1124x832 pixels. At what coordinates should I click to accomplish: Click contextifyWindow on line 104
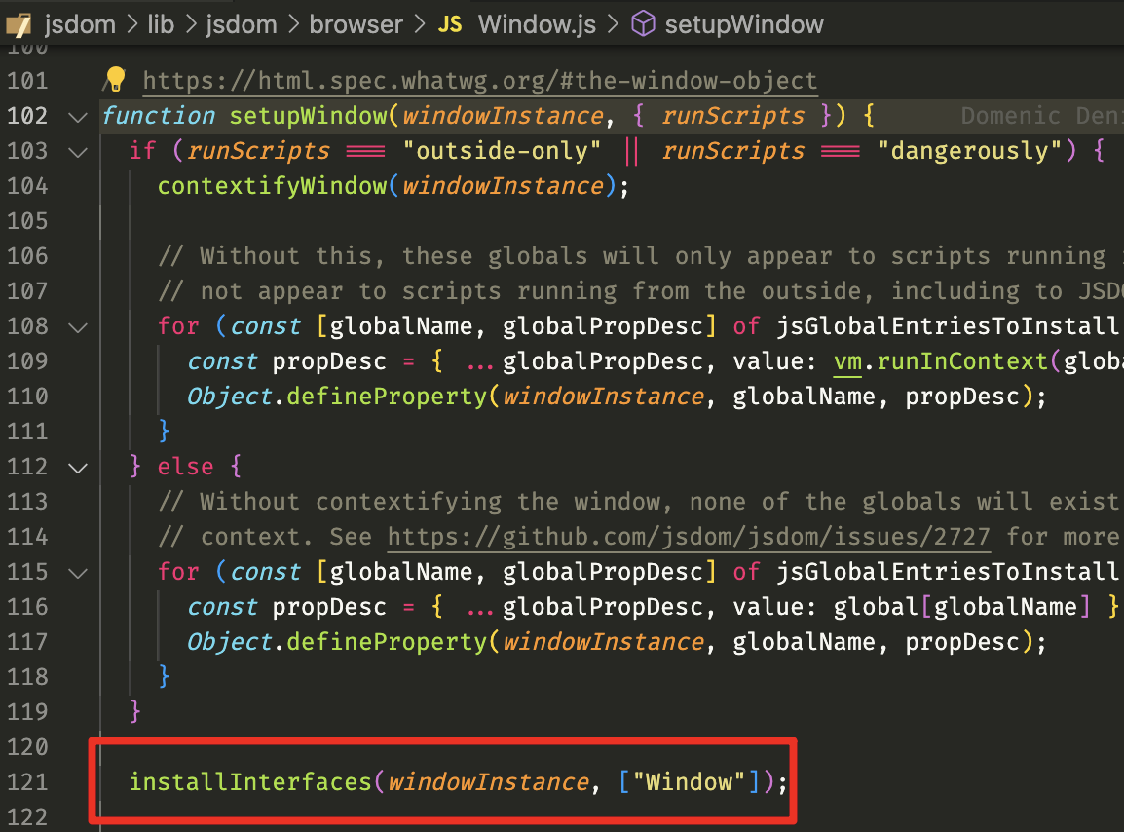pos(272,186)
